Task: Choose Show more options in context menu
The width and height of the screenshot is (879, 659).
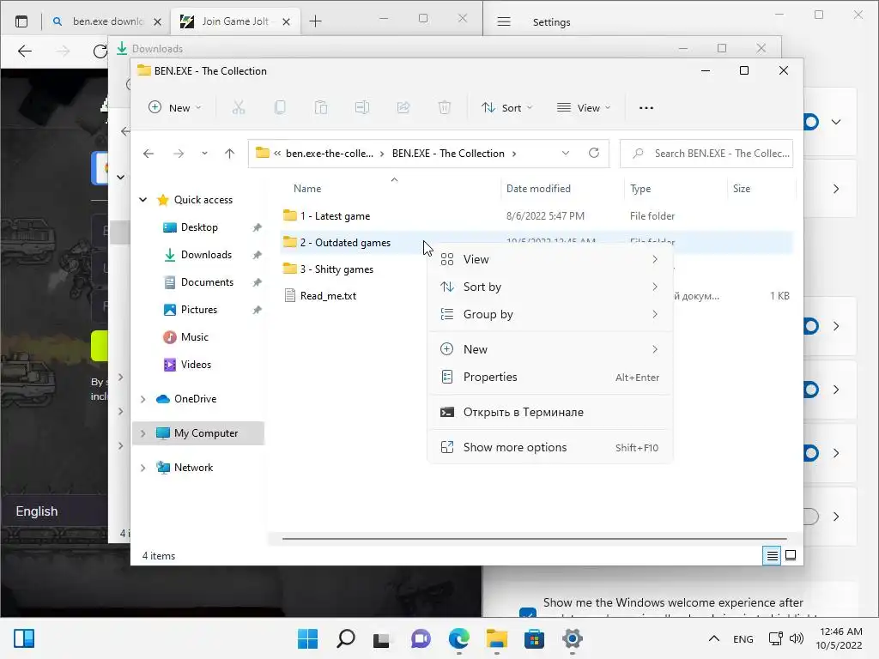Action: click(x=550, y=447)
